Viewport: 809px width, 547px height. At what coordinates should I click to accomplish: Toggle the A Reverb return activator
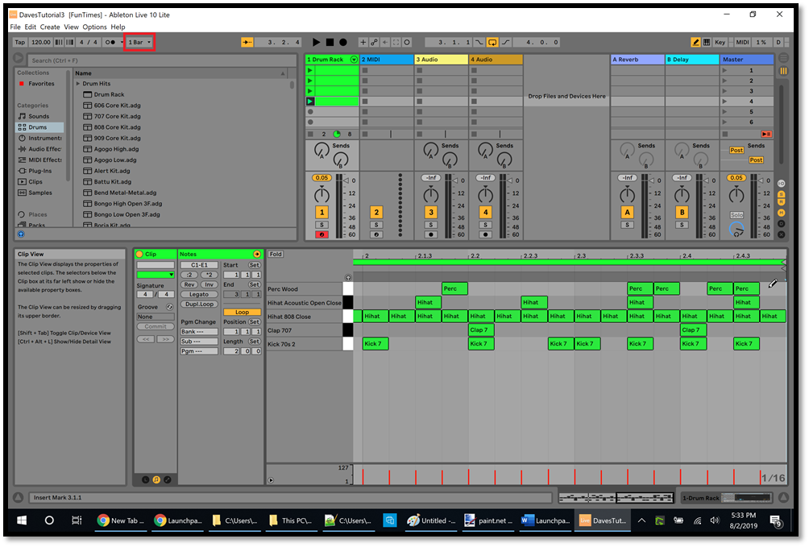(628, 212)
